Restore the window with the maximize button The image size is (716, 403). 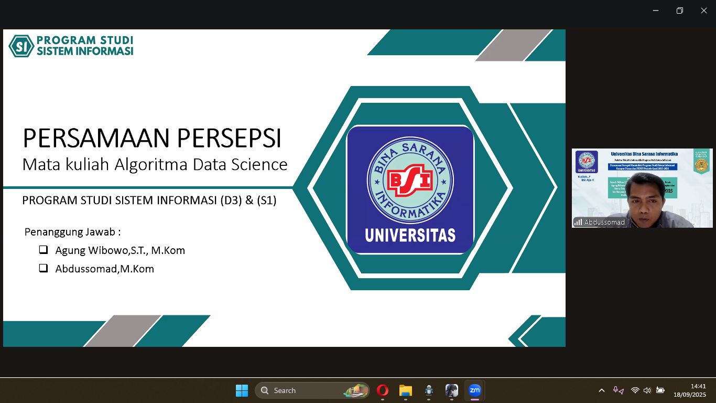(679, 10)
